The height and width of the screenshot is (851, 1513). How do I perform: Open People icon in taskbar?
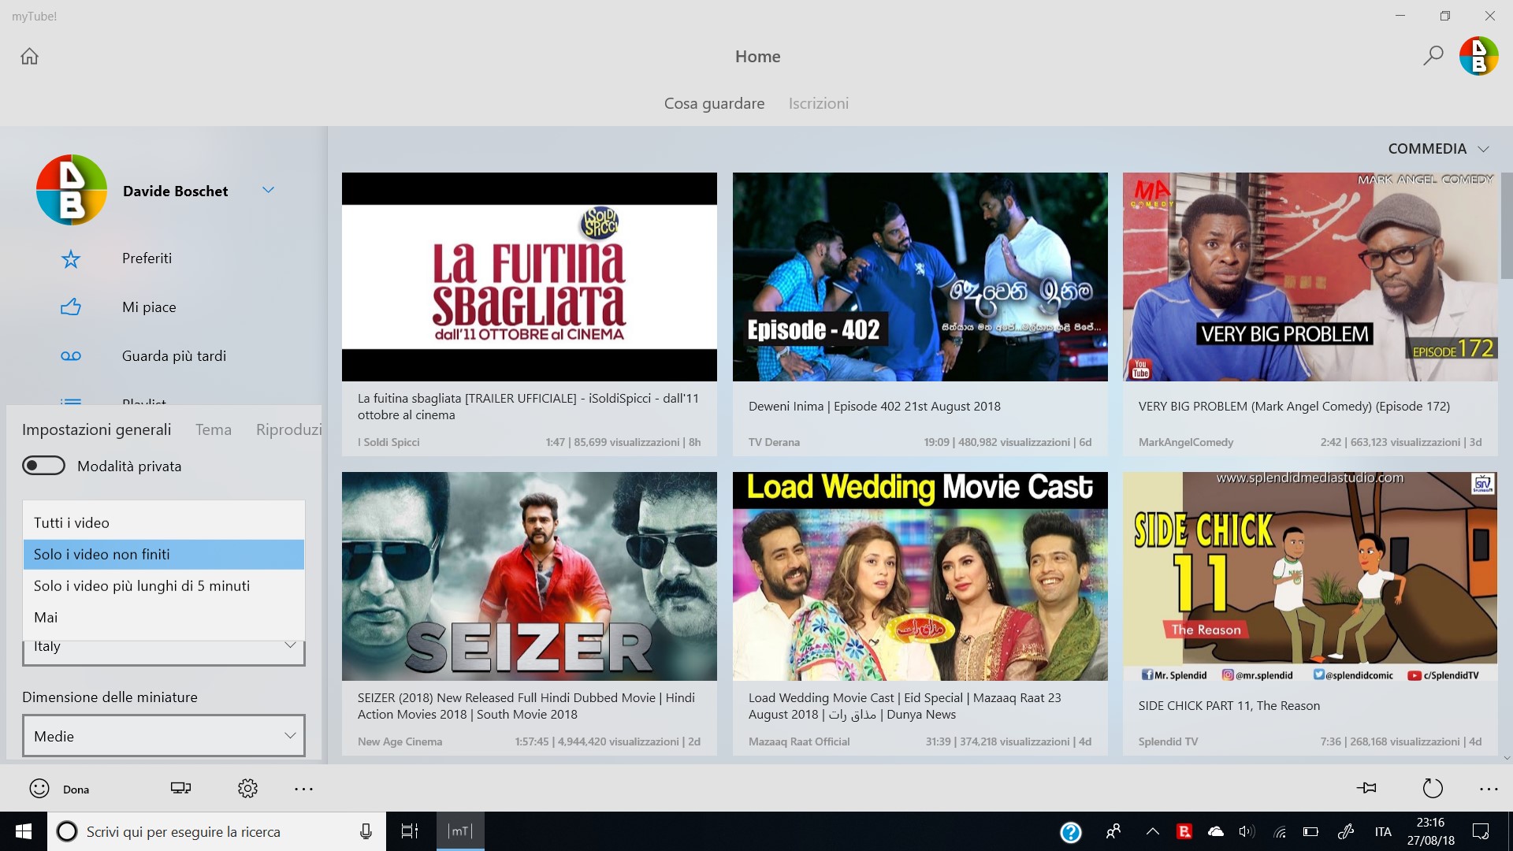(x=1113, y=831)
